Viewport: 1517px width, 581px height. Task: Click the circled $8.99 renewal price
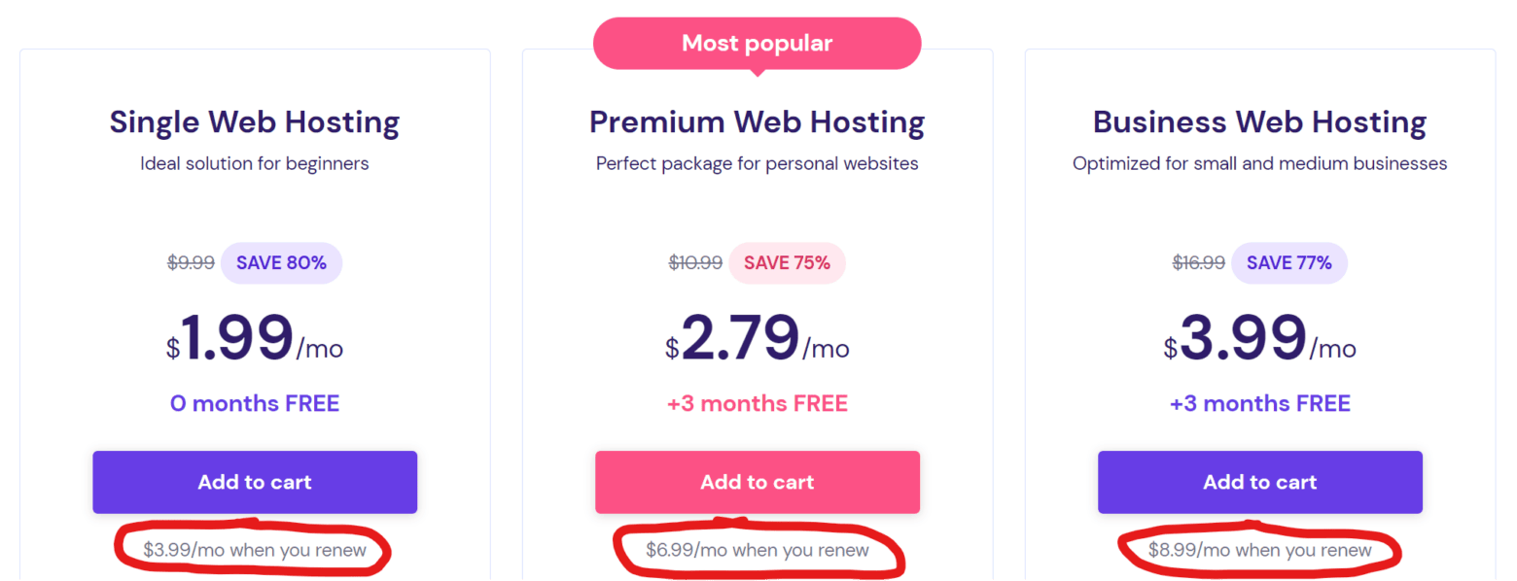click(x=1259, y=549)
